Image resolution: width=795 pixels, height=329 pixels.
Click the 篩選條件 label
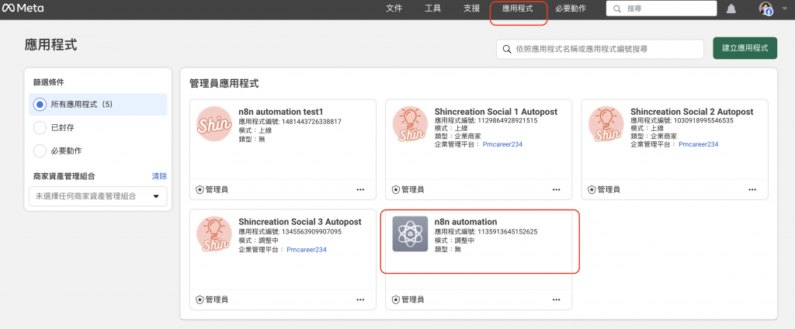coord(49,81)
